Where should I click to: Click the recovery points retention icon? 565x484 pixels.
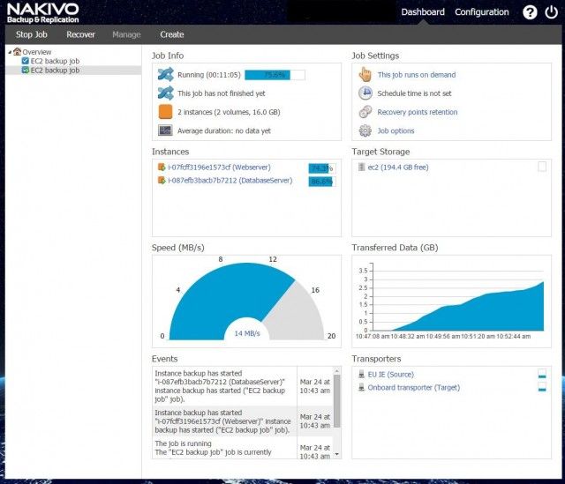365,112
